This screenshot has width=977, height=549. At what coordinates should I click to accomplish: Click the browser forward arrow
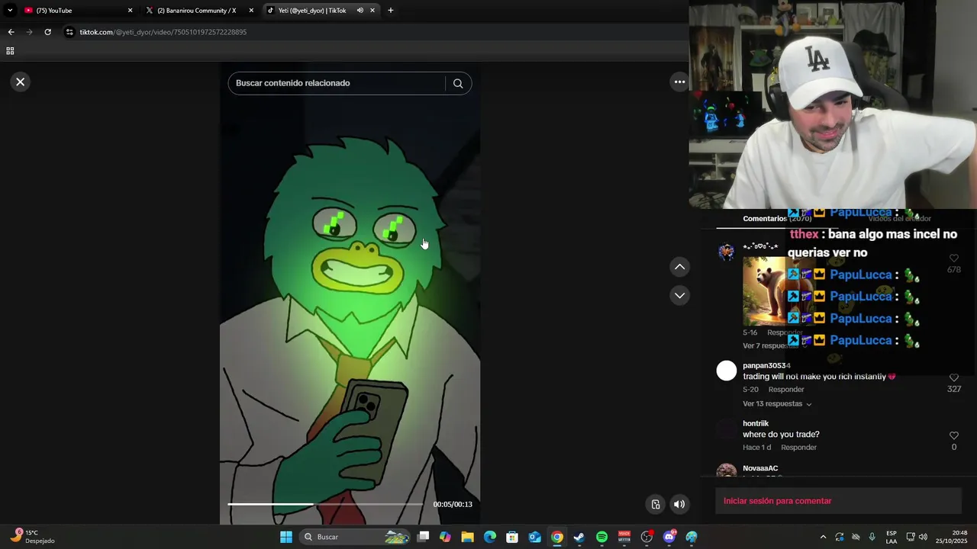click(x=29, y=32)
